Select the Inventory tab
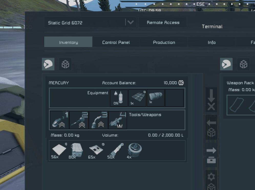 coord(68,42)
